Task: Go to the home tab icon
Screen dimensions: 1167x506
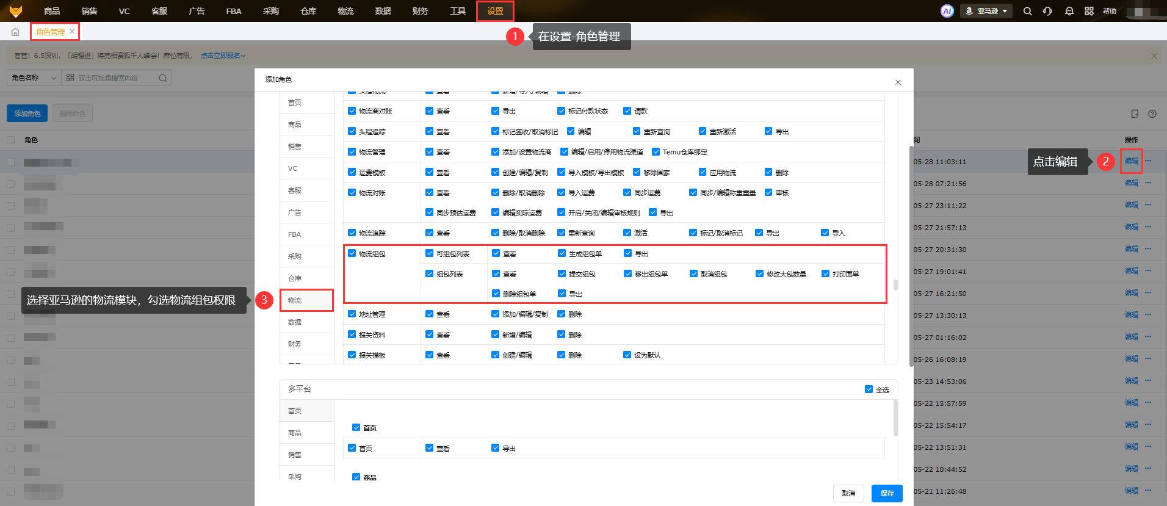Action: (x=15, y=32)
